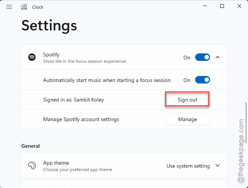The height and width of the screenshot is (188, 248).
Task: Disable automatically start music toggle
Action: point(203,80)
